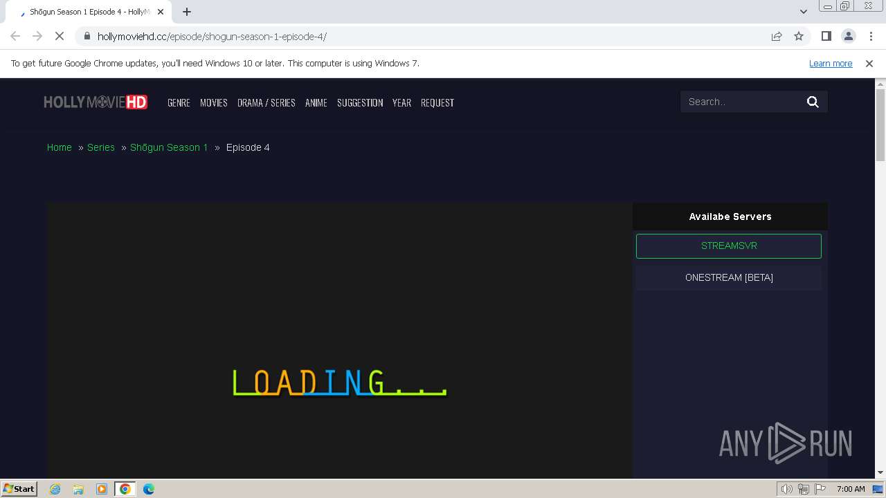Open Action Center flag icon
Screen dimensions: 886x498
(820, 489)
